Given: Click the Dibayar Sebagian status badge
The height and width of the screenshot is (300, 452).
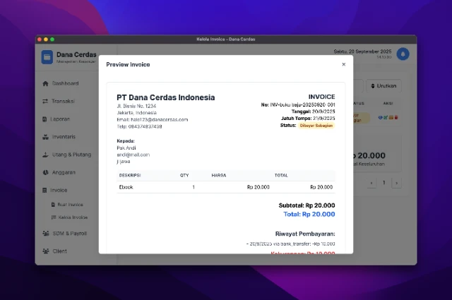Looking at the screenshot, I should [316, 126].
